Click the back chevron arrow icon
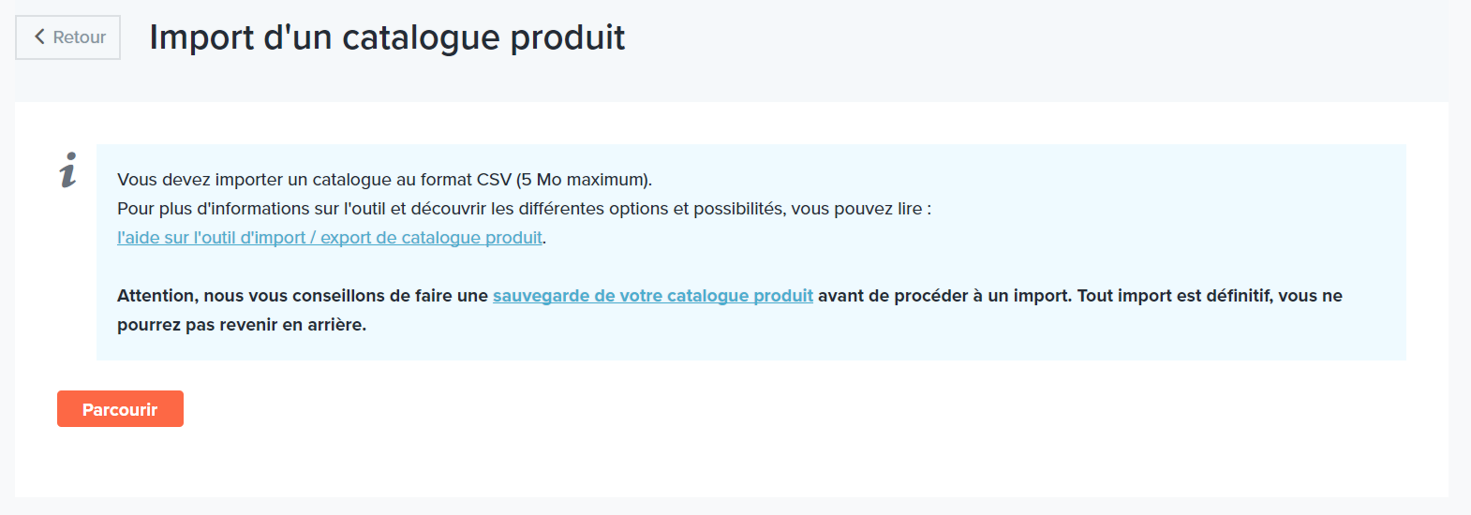 [x=39, y=37]
